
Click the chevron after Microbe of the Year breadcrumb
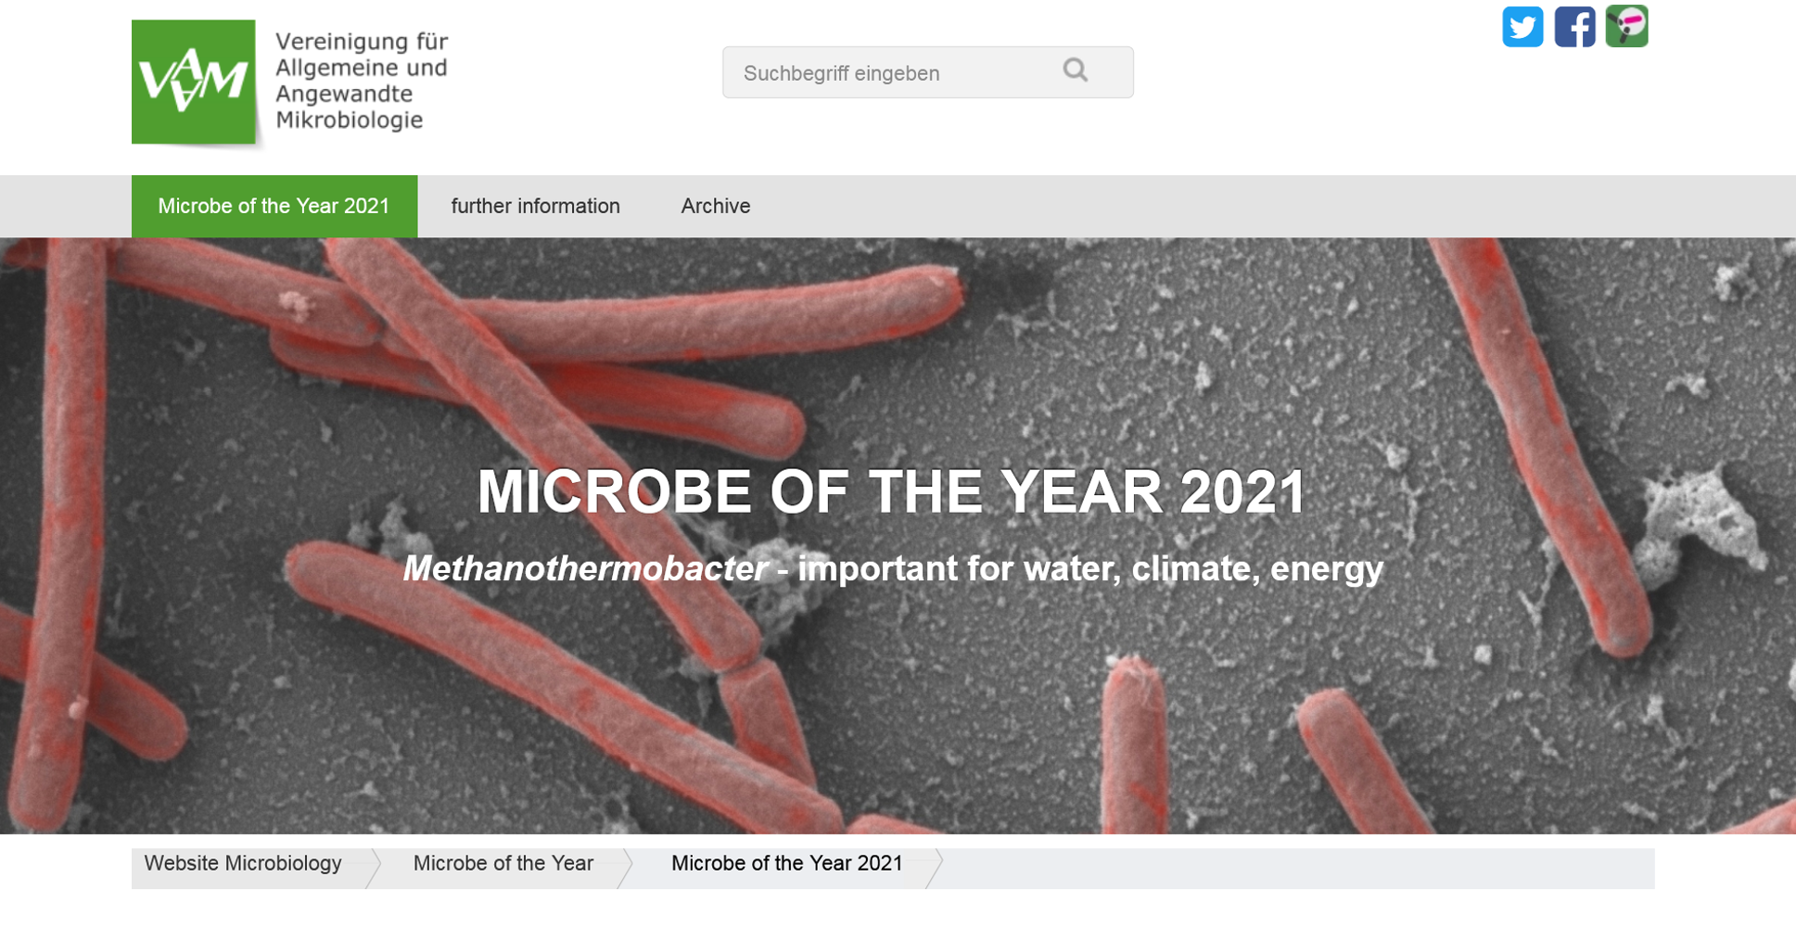point(626,869)
